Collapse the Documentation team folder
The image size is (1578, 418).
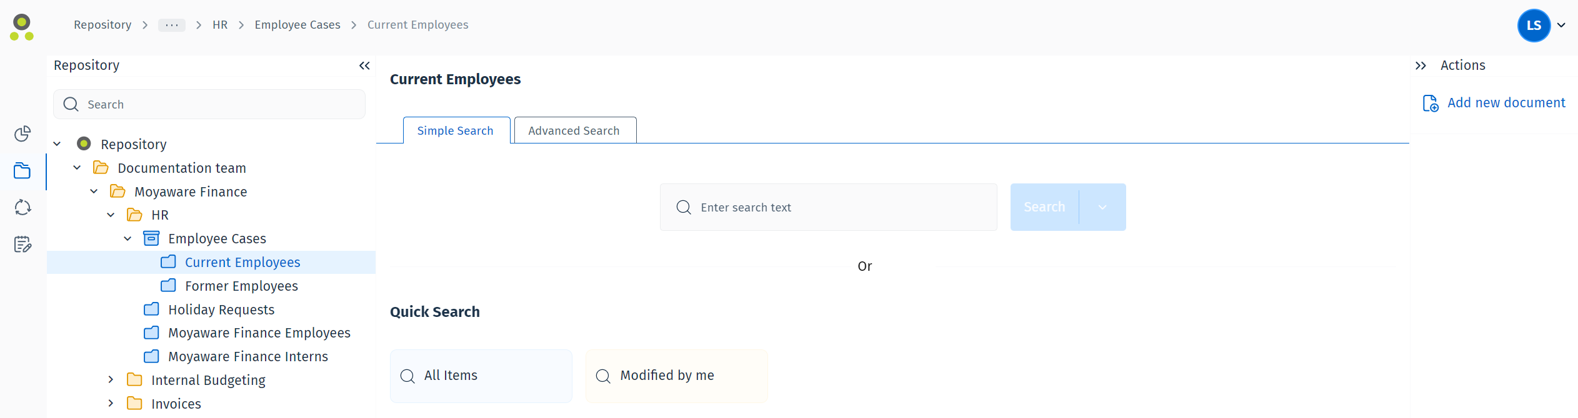[x=77, y=168]
